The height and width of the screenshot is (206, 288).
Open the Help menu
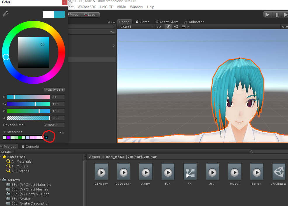click(x=150, y=7)
